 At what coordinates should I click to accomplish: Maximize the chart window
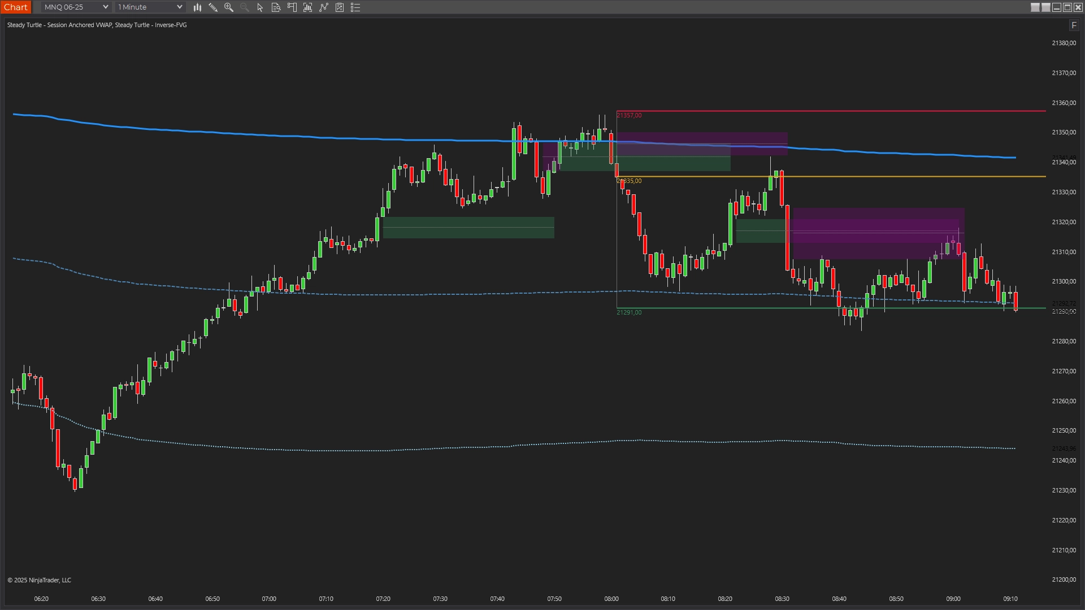coord(1067,7)
